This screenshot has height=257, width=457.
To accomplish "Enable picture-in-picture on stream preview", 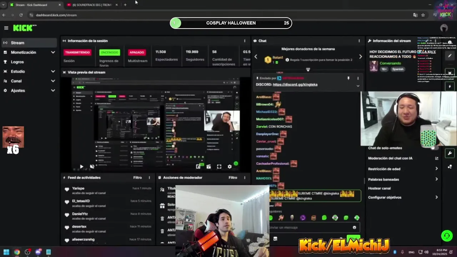I will coord(198,166).
